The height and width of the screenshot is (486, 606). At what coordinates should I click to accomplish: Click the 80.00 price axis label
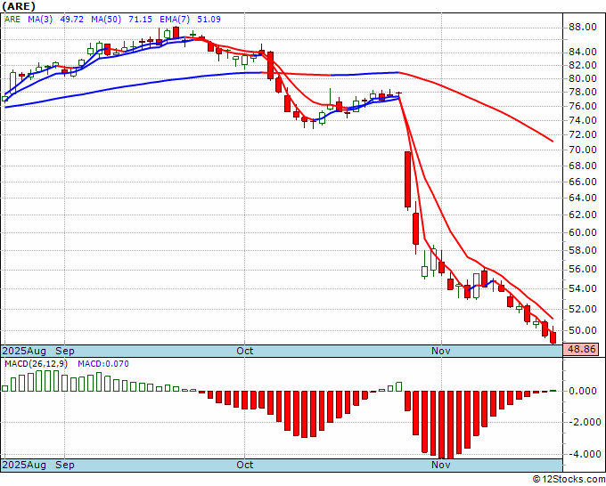click(x=583, y=78)
